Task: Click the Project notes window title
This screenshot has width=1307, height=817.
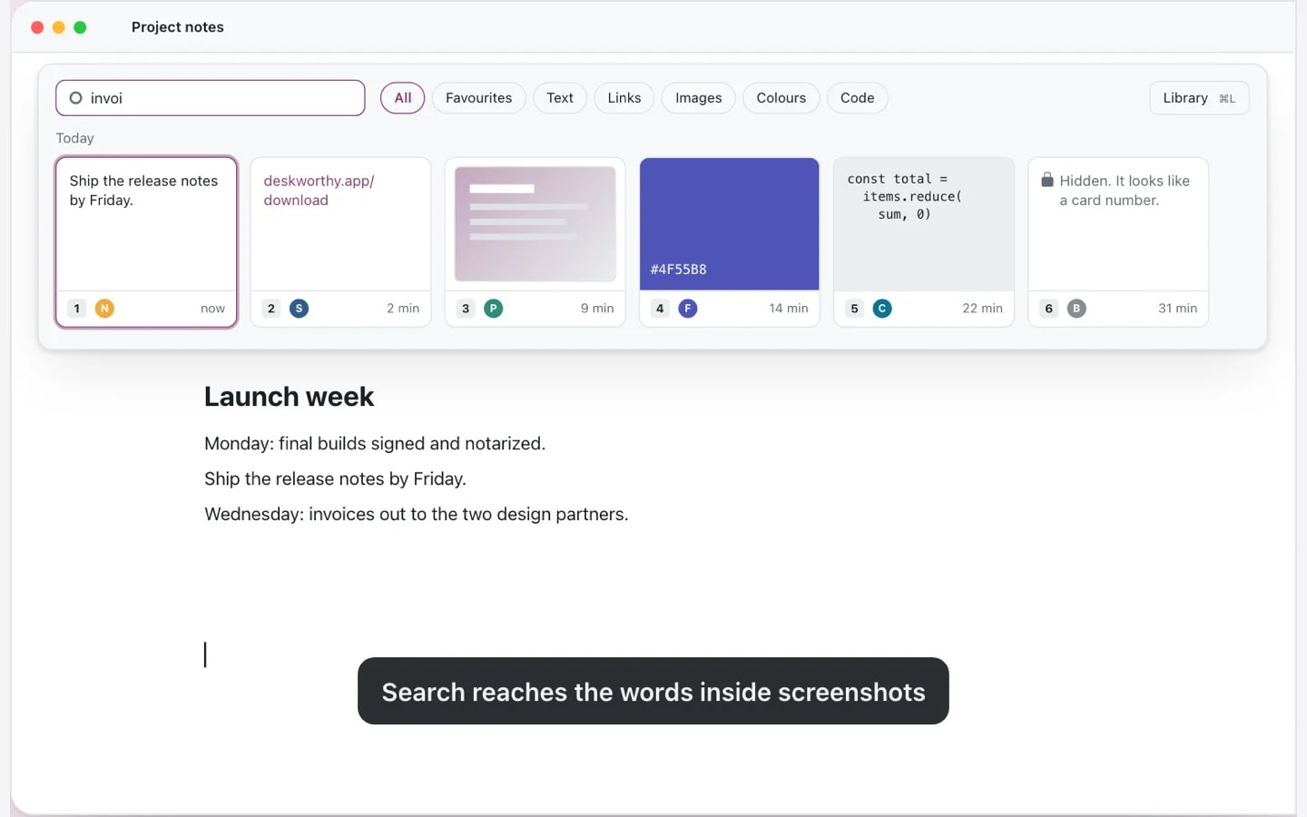Action: click(x=178, y=27)
